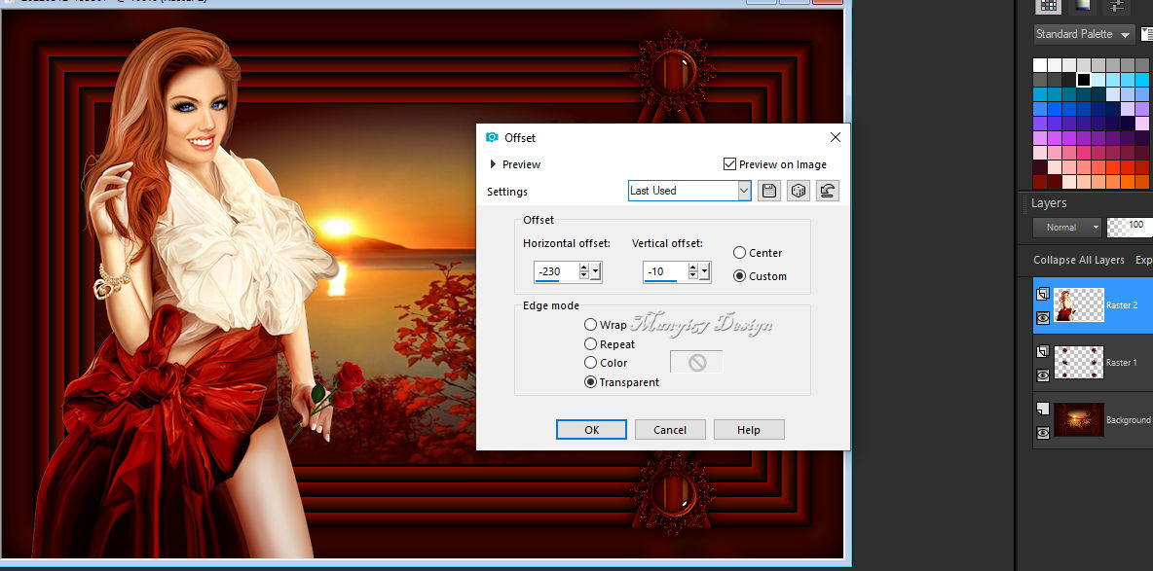This screenshot has height=571, width=1153.
Task: Click the layer type icon on Background
Action: click(1042, 408)
